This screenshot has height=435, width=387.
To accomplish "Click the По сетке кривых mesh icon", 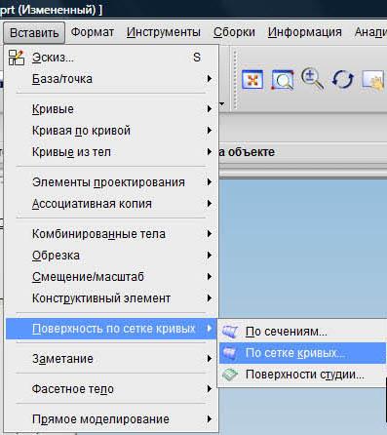I will (x=230, y=353).
